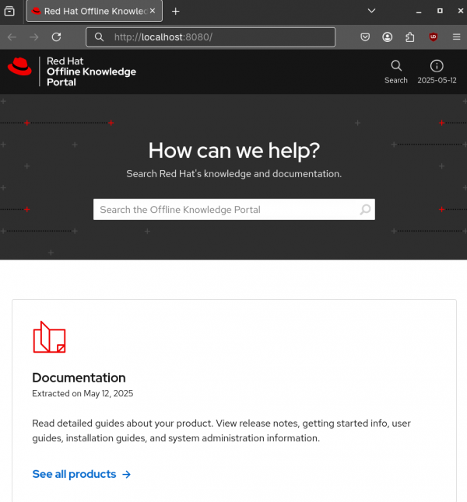Click the Pocket save icon in toolbar

365,37
